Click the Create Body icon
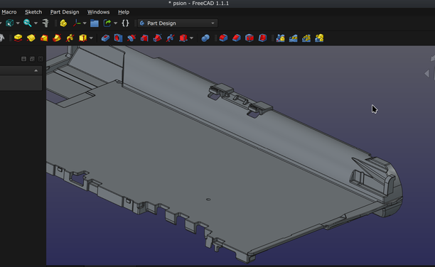435x267 pixels. click(63, 23)
